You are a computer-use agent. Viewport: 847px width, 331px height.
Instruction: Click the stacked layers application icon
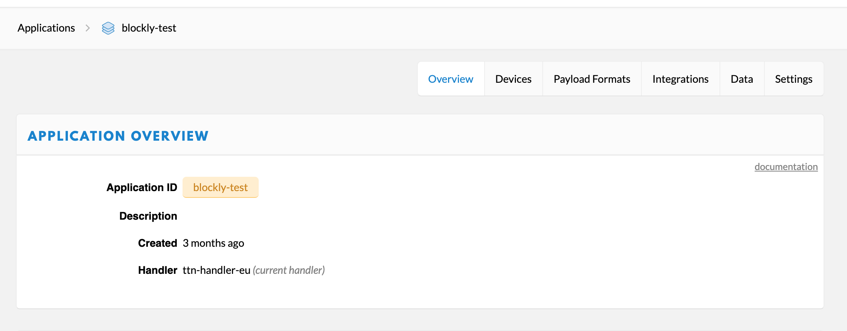coord(108,28)
